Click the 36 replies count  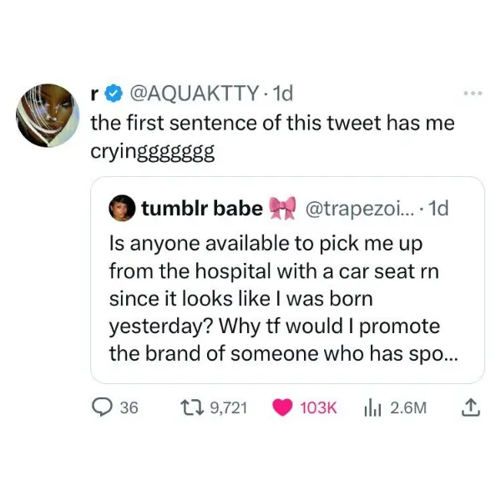pos(129,407)
